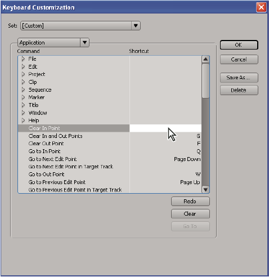269x277 pixels.
Task: Expand the File command group
Action: 23,59
